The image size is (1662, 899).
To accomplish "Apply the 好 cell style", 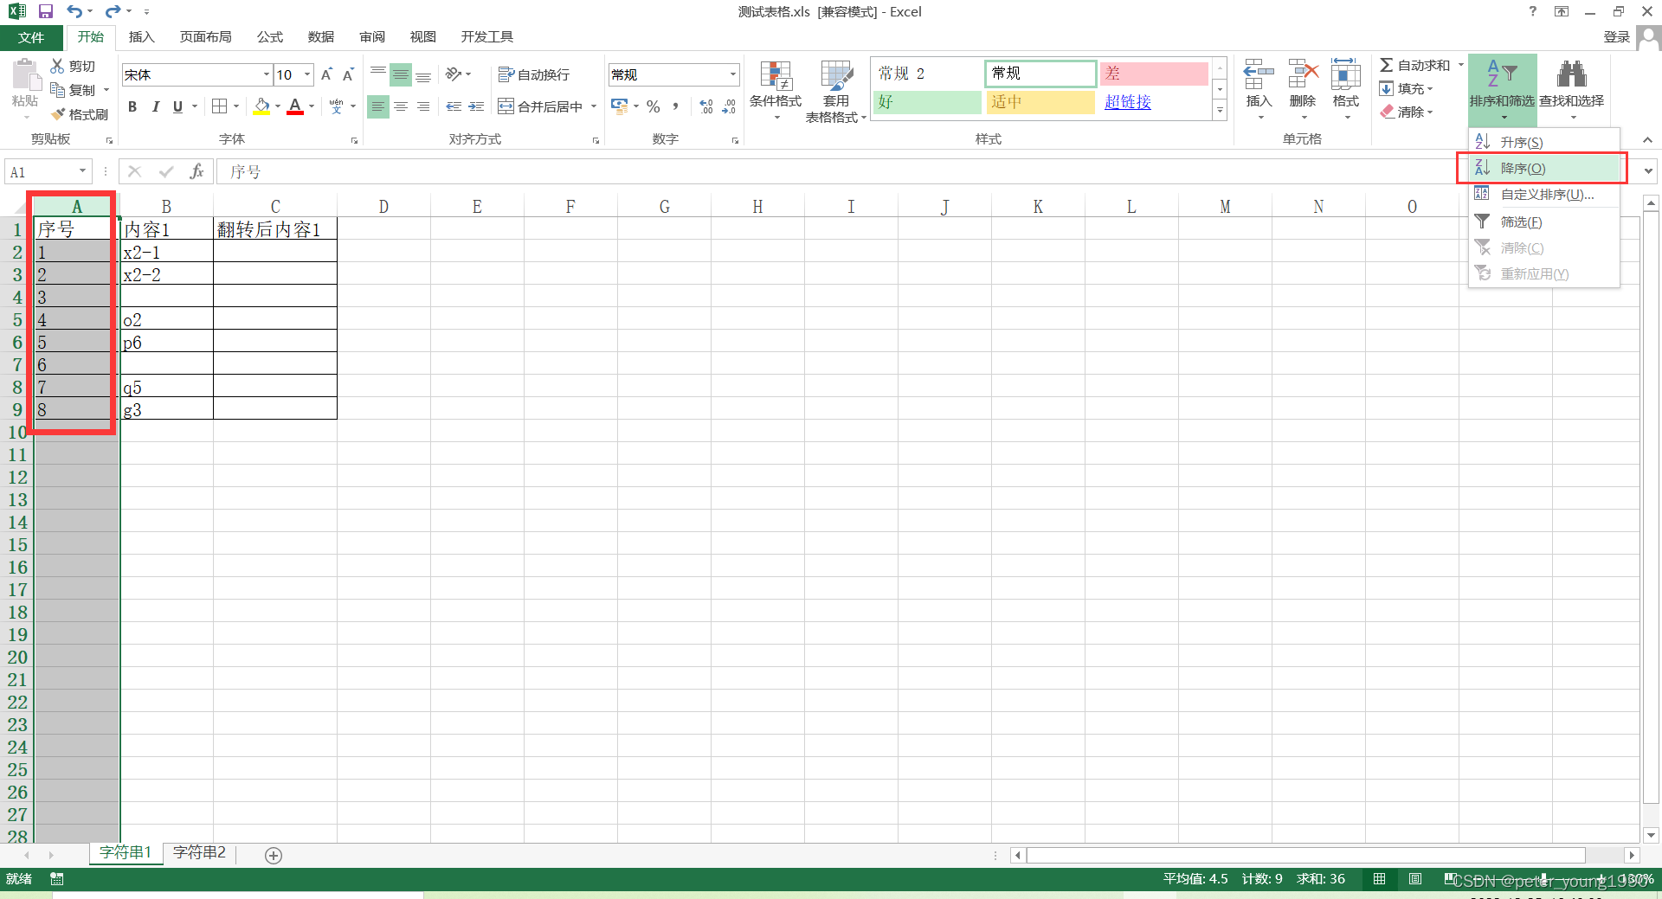I will coord(928,102).
